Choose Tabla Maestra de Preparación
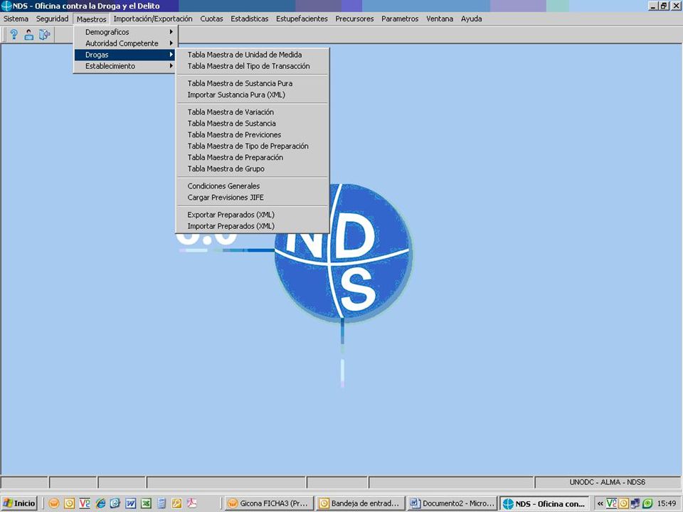 tap(253, 157)
